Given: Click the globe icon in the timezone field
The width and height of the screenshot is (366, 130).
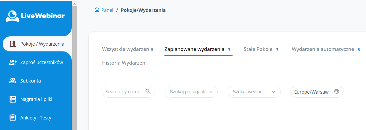Looking at the screenshot, I should pos(337,92).
